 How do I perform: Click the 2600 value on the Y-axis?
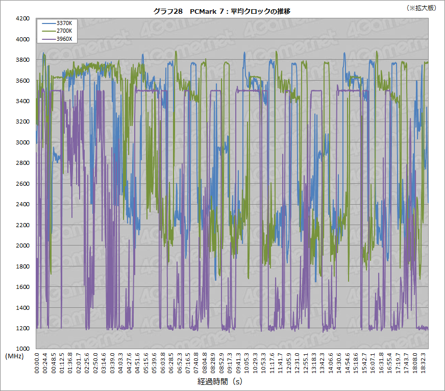(x=23, y=184)
